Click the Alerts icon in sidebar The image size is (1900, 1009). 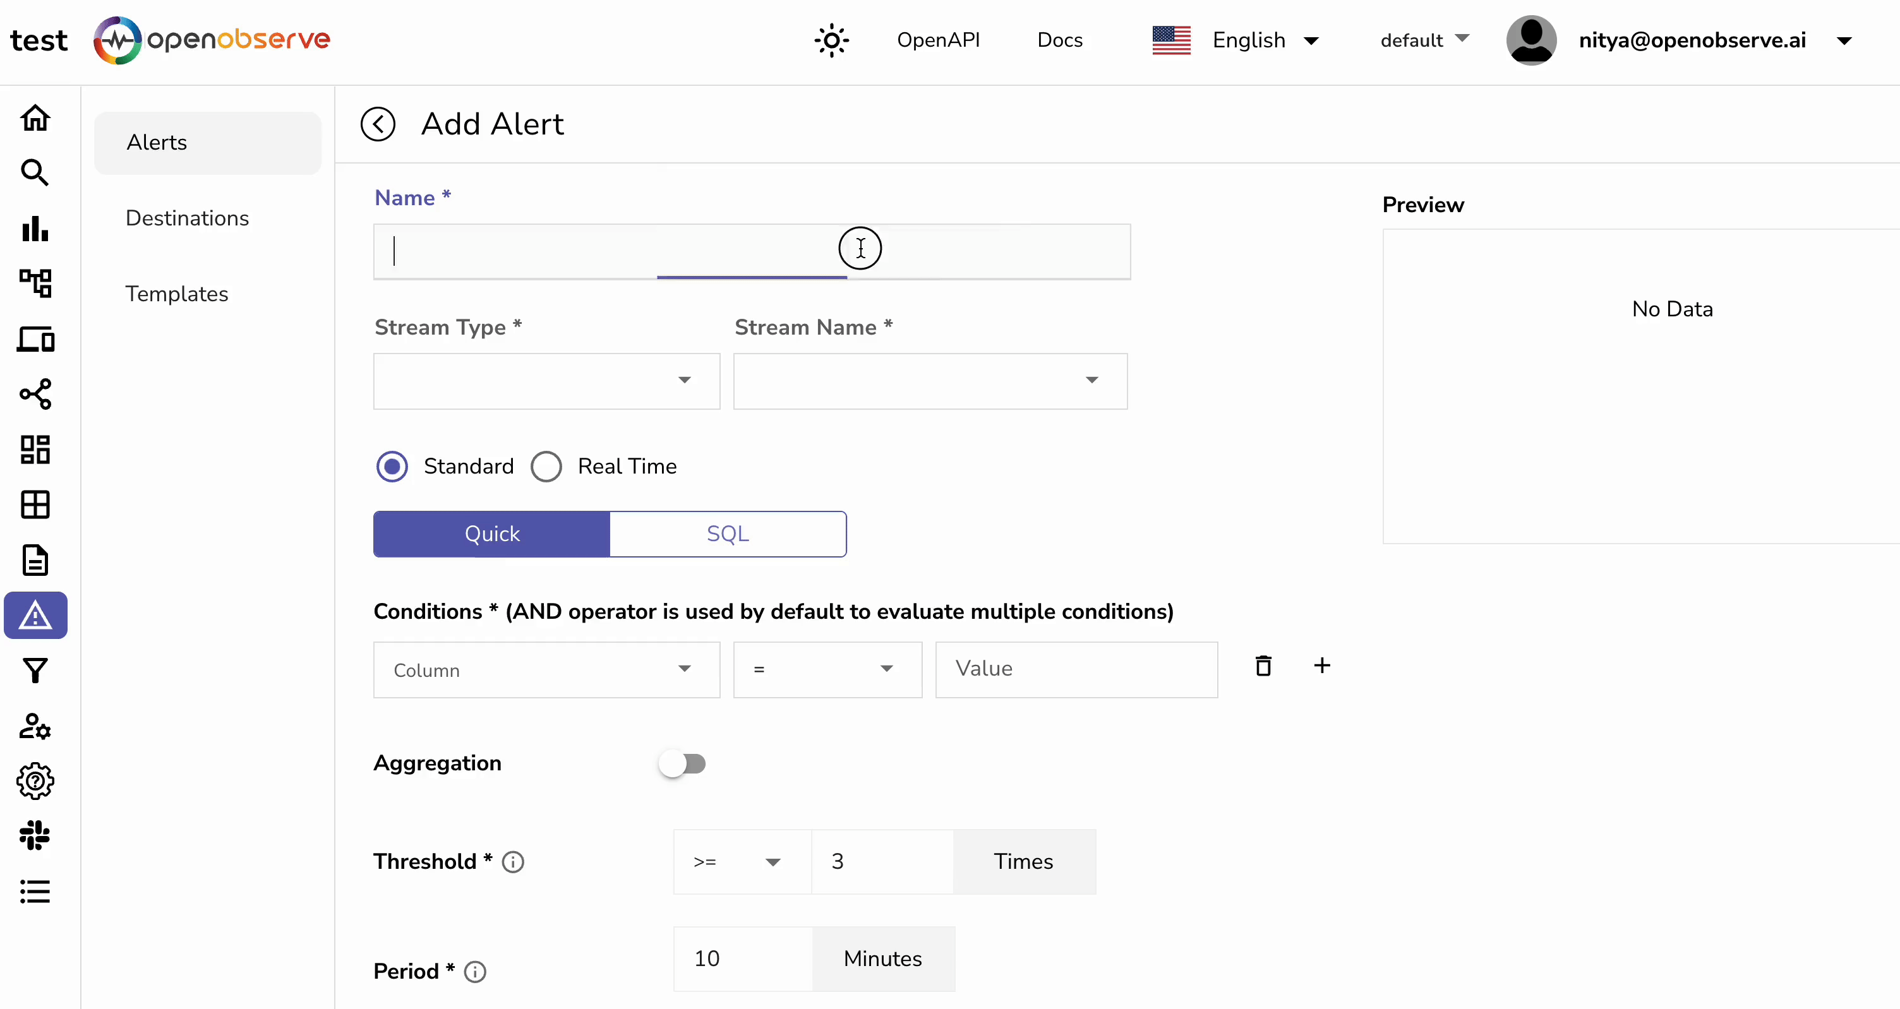tap(34, 616)
